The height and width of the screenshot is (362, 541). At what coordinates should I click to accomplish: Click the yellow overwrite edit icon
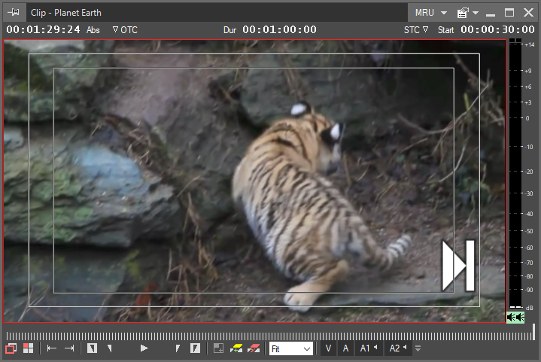(236, 348)
